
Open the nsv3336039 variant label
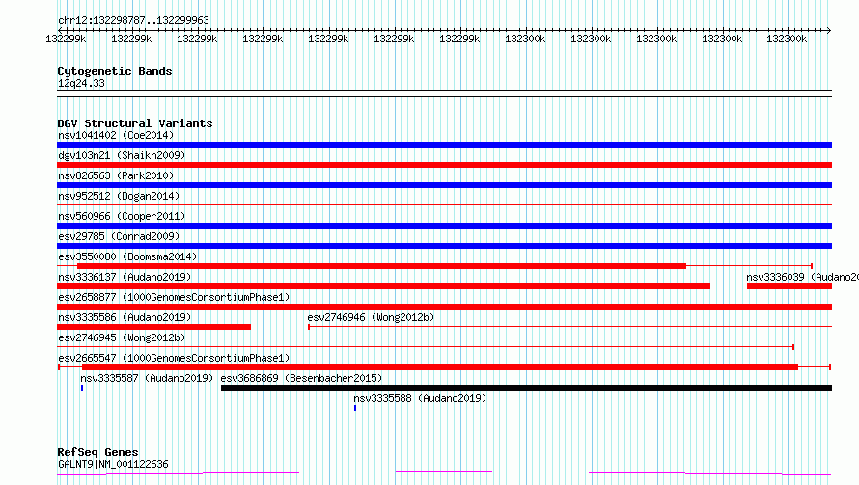coord(802,277)
